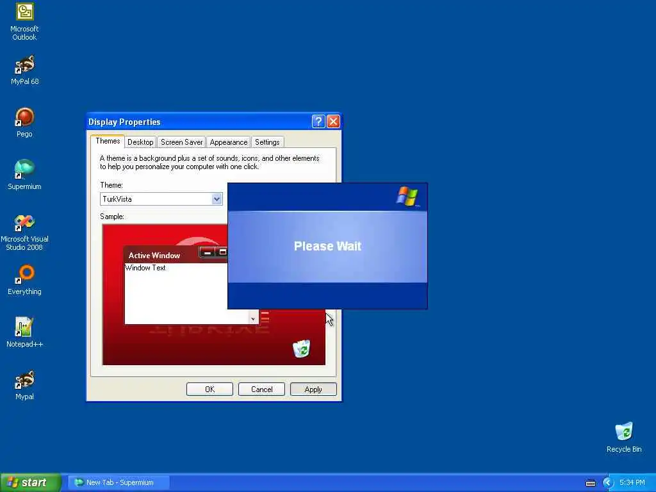The height and width of the screenshot is (492, 656).
Task: Click OK in Display Properties
Action: (209, 389)
